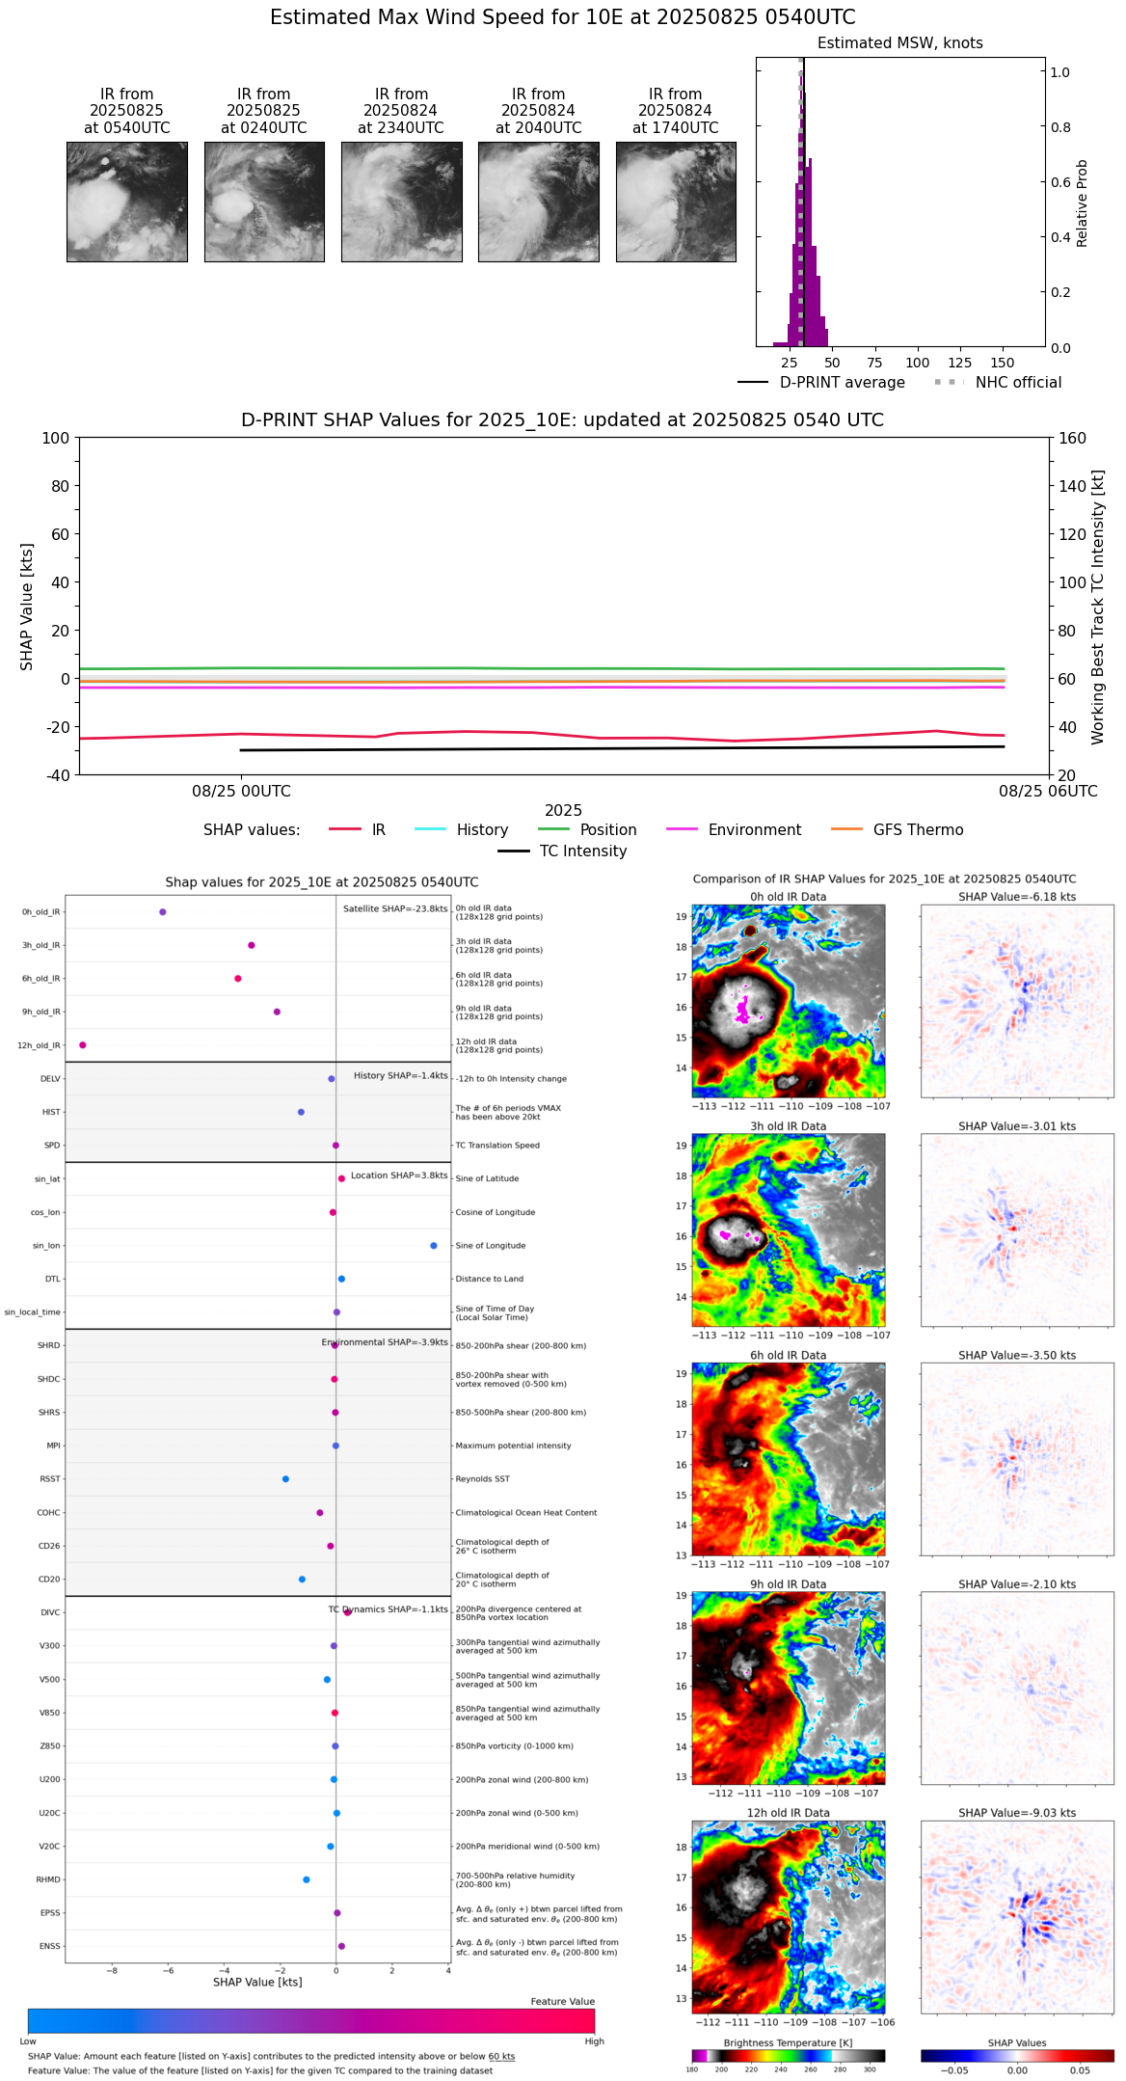
Task: Open the IR thumbnail from 20250825 0240UTC
Action: tap(264, 202)
